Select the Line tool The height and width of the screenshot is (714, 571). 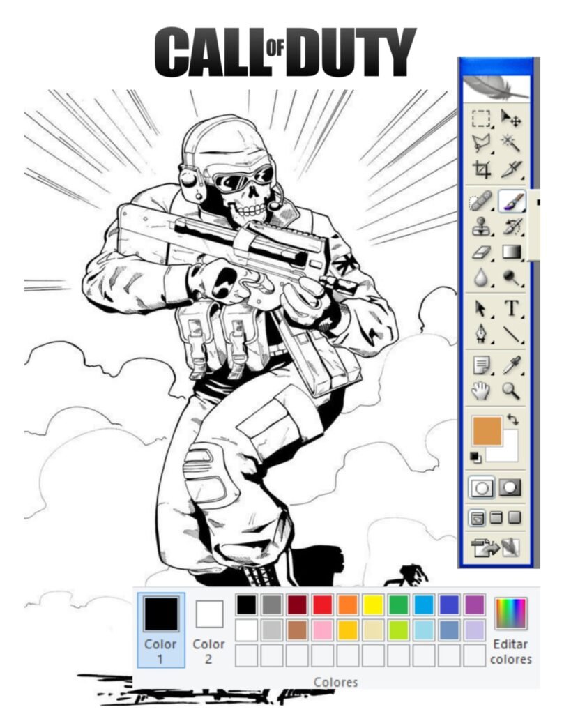coord(512,334)
